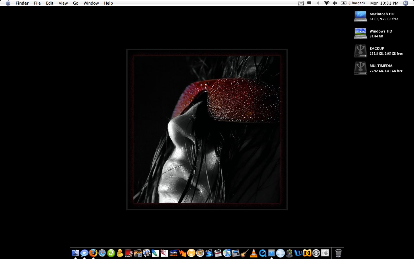The image size is (414, 259).
Task: Launch iSync silver arrows icon
Action: click(316, 253)
